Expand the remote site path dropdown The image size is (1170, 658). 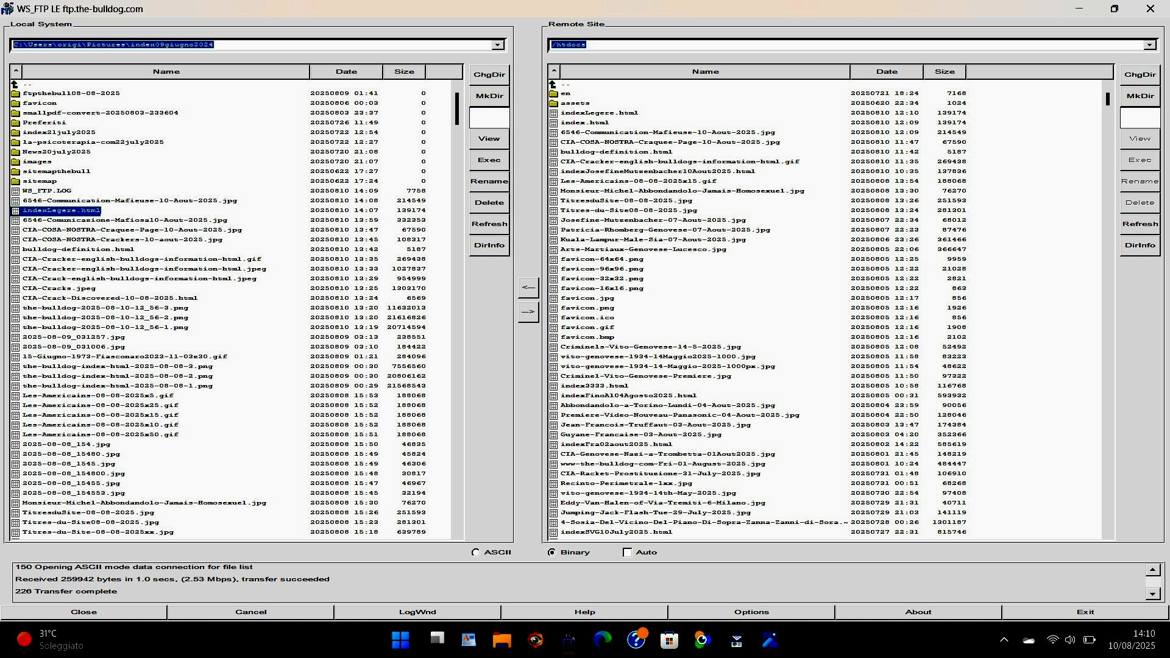pos(1149,44)
